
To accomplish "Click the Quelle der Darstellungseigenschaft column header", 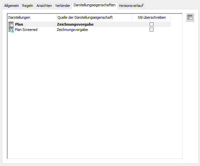I will point(94,17).
